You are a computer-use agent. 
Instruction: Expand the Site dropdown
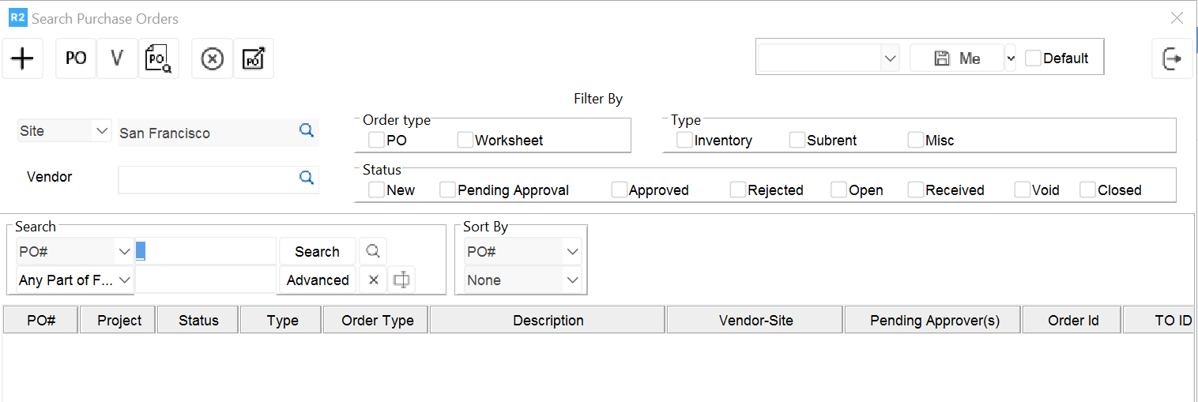tap(101, 130)
